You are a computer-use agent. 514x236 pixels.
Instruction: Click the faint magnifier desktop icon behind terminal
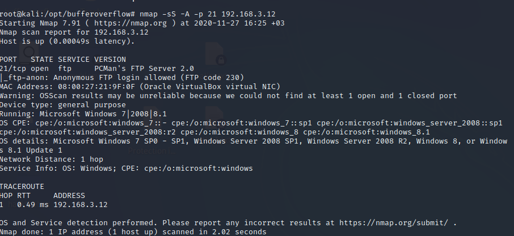(x=29, y=53)
